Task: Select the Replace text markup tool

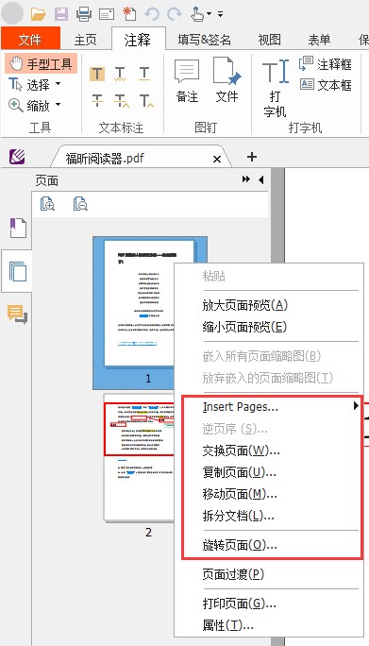Action: click(x=121, y=100)
